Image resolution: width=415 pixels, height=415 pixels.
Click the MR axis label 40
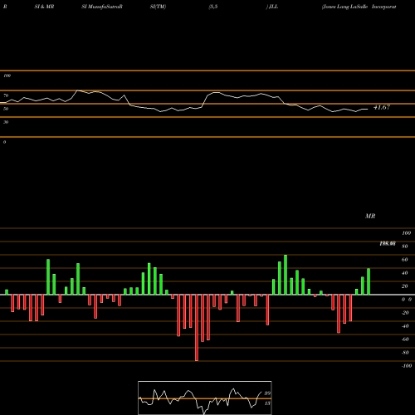pos(405,273)
